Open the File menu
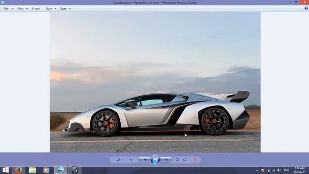Viewport: 309px width, 174px height. 6,9
